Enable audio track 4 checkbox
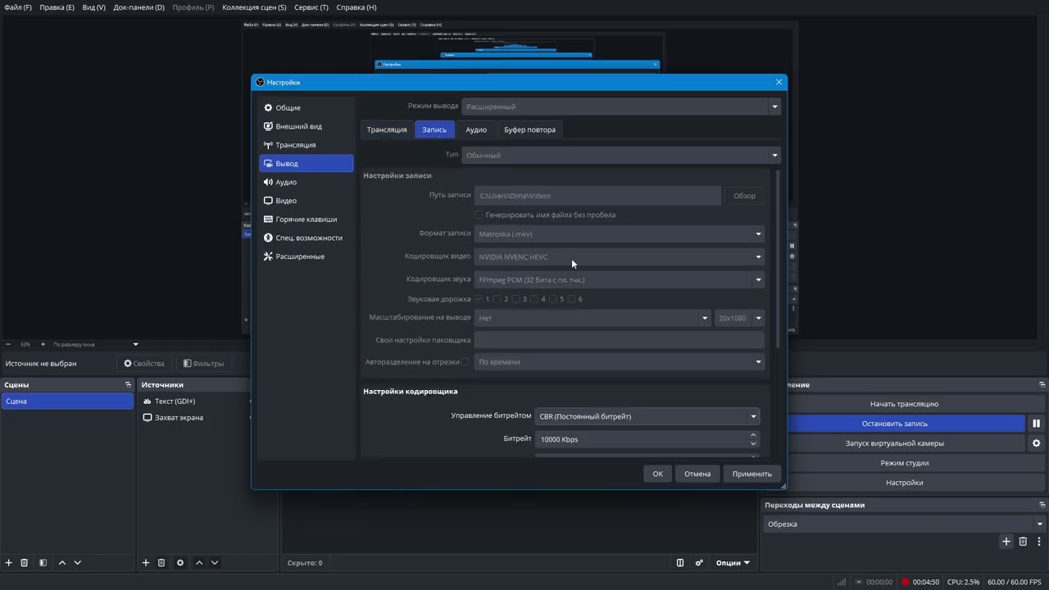The width and height of the screenshot is (1049, 590). [x=534, y=299]
